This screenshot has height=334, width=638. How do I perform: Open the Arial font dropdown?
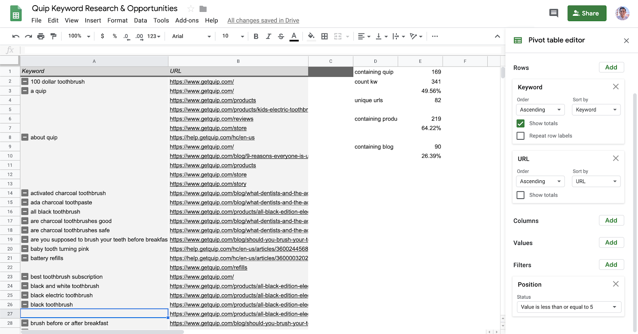coord(191,36)
